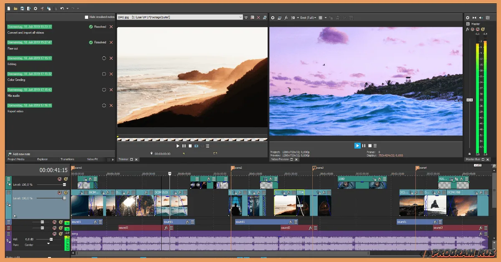The image size is (501, 262).
Task: Toggle the grid overlay icon in Video Preview toolbar
Action: (321, 18)
